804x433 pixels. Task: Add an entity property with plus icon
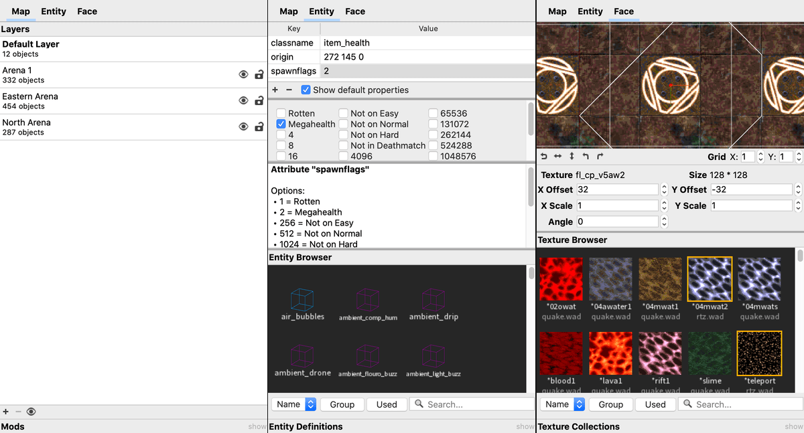pyautogui.click(x=275, y=90)
